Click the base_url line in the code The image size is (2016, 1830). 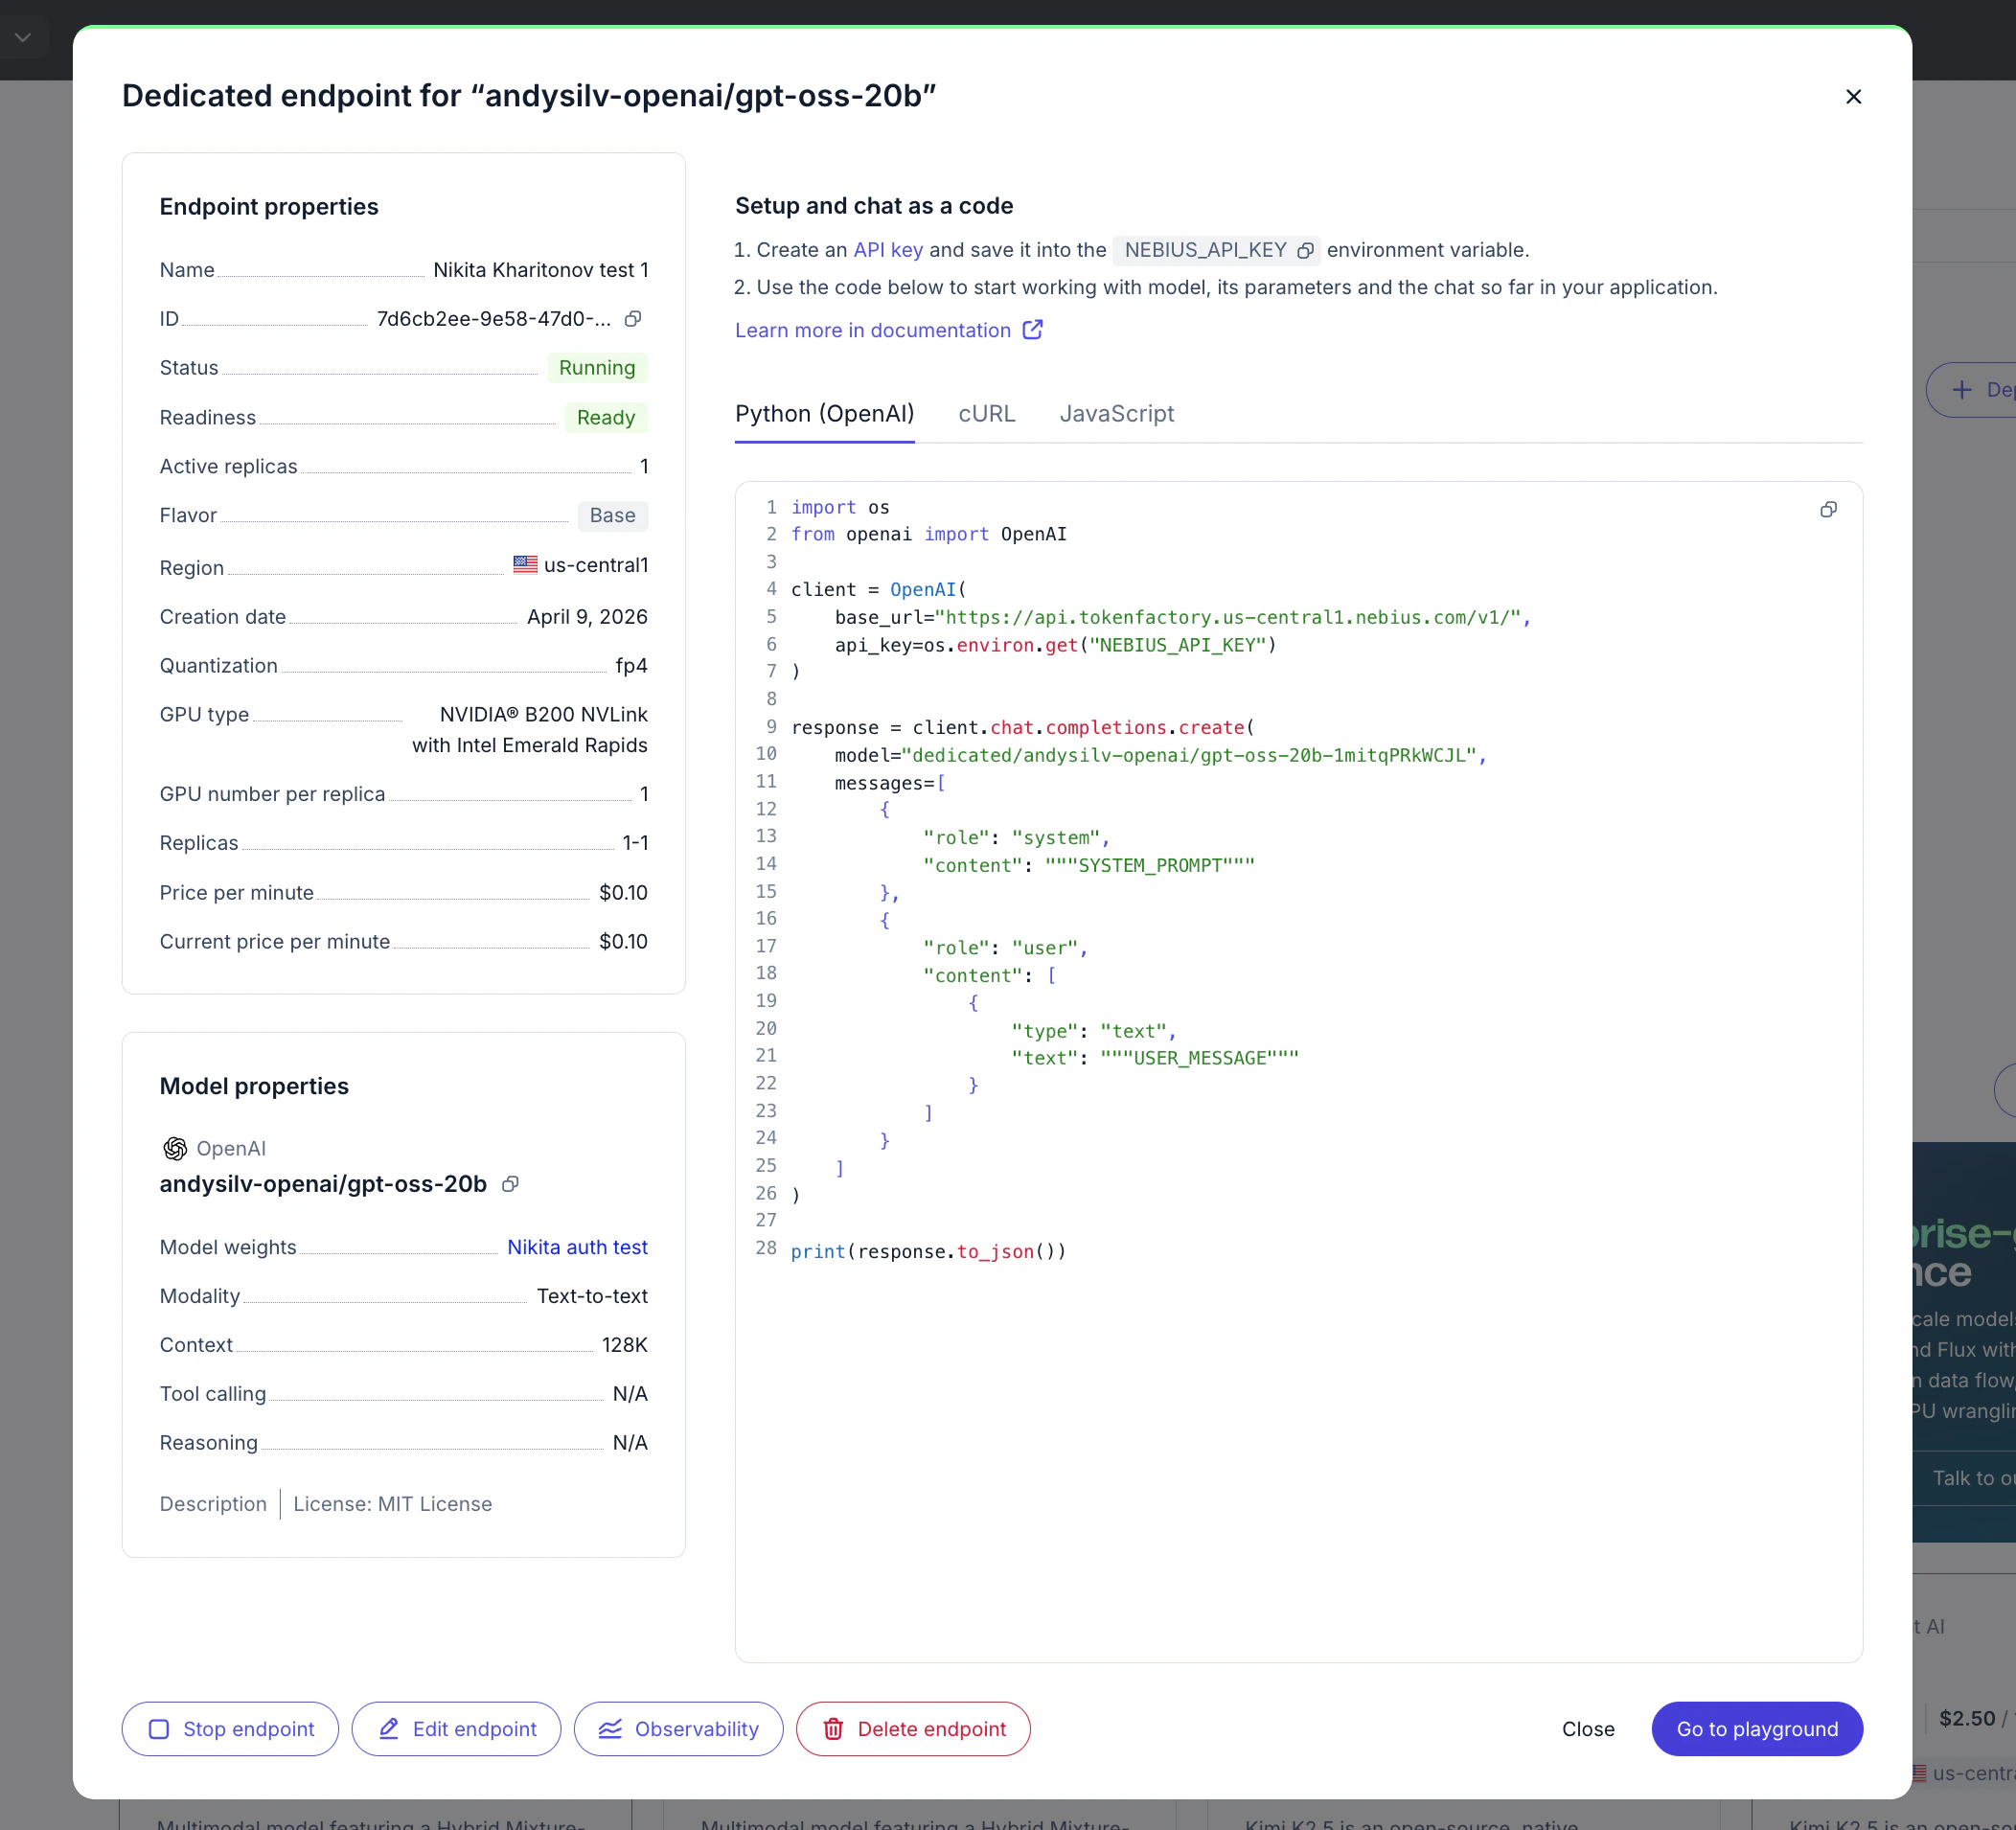coord(1183,618)
